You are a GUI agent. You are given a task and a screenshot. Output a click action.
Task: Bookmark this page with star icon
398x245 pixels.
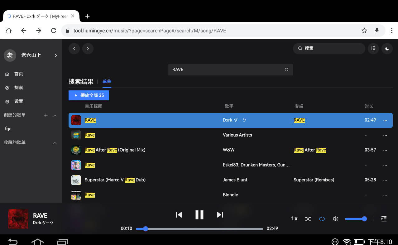364,31
